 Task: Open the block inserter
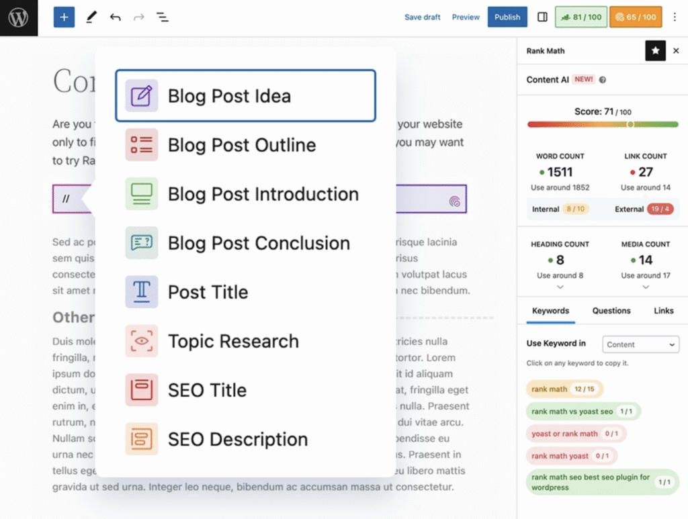(x=64, y=17)
